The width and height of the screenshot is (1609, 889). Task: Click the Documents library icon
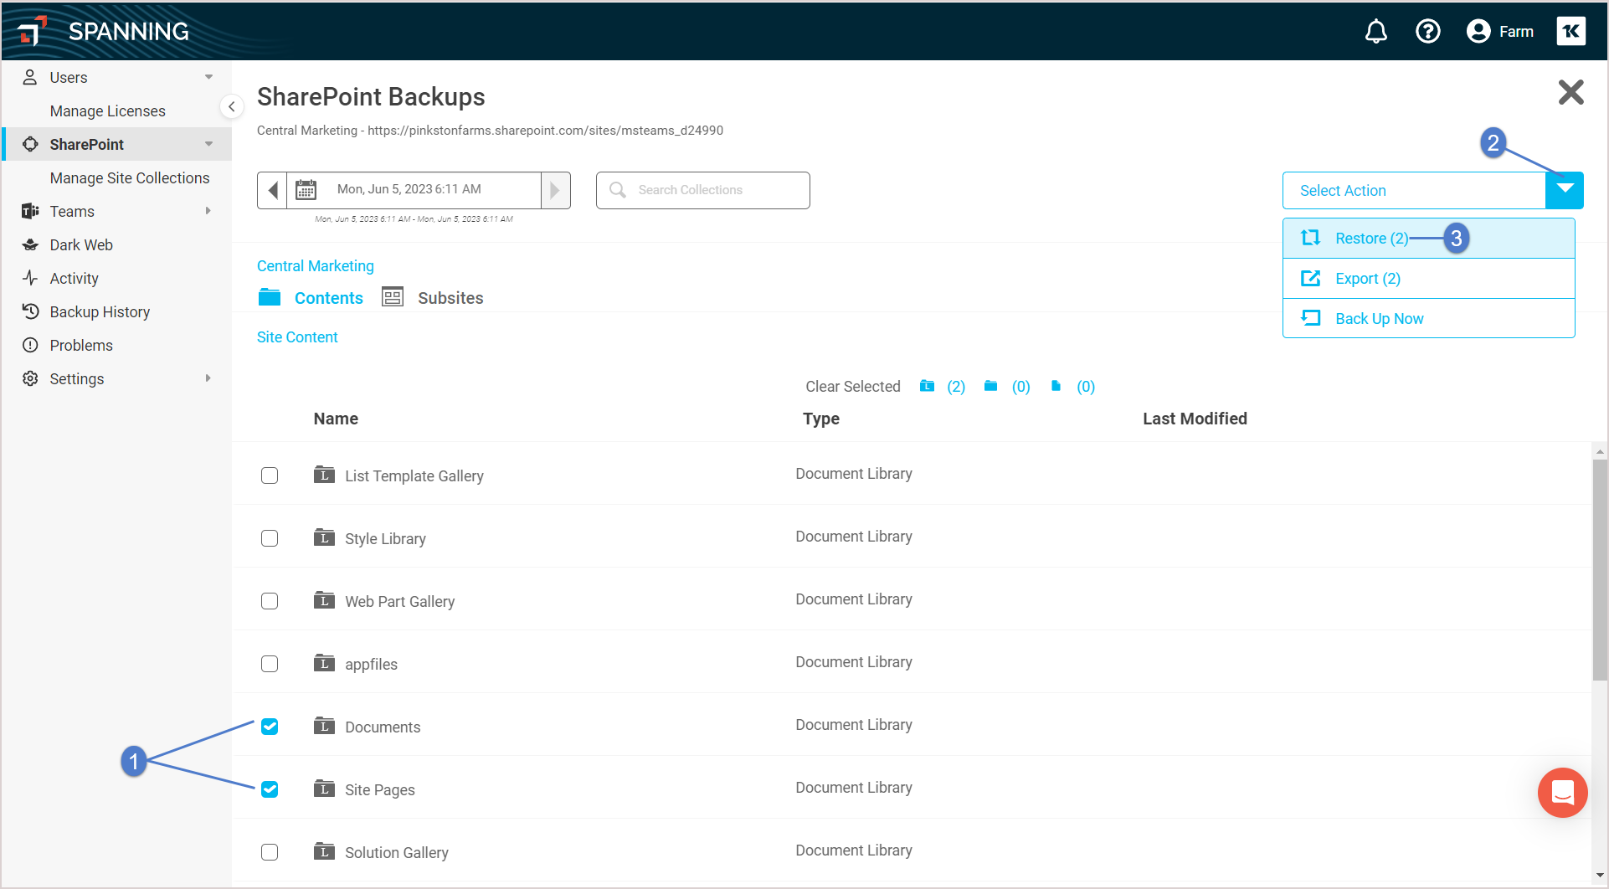324,726
